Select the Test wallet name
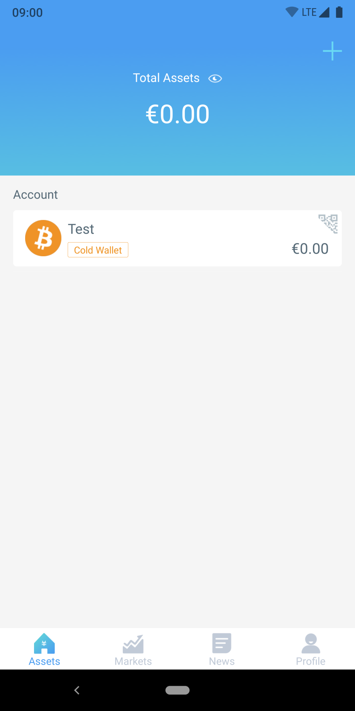This screenshot has height=711, width=355. [81, 229]
